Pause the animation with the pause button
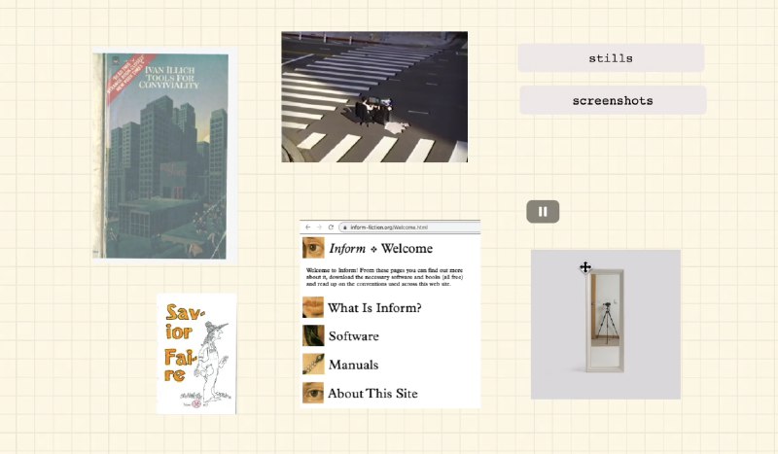 543,211
